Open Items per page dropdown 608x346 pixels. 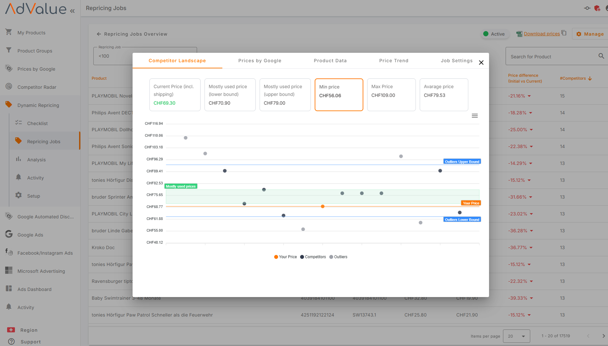[x=516, y=336]
